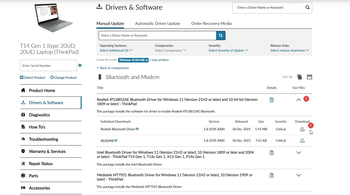Expand the Intel Bluetooth Driver files
The image size is (350, 195).
coord(299,153)
